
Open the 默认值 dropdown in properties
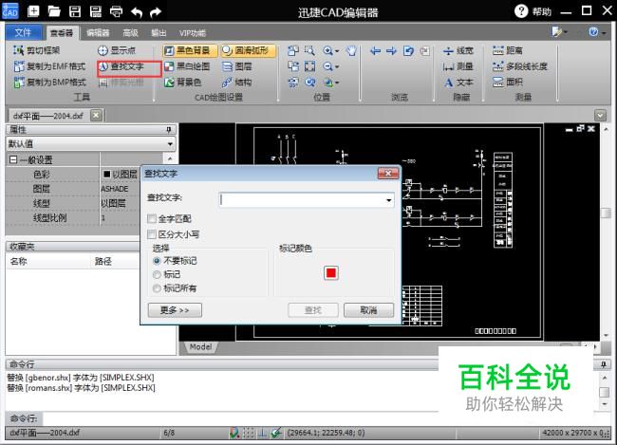[170, 144]
